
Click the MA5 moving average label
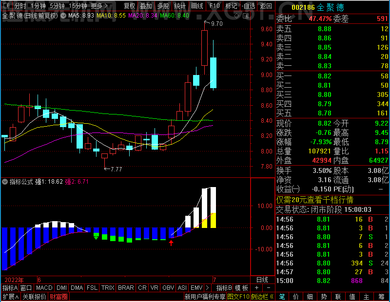[81, 16]
